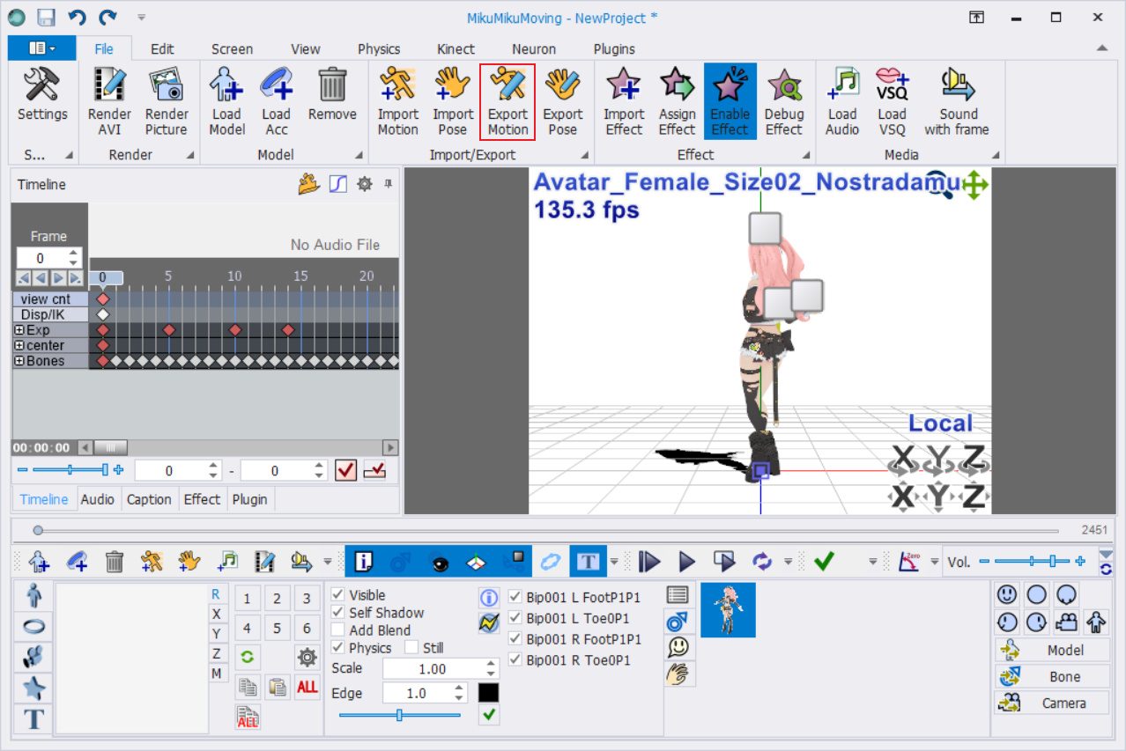Select the star effect tab icon in left panel

[x=33, y=688]
